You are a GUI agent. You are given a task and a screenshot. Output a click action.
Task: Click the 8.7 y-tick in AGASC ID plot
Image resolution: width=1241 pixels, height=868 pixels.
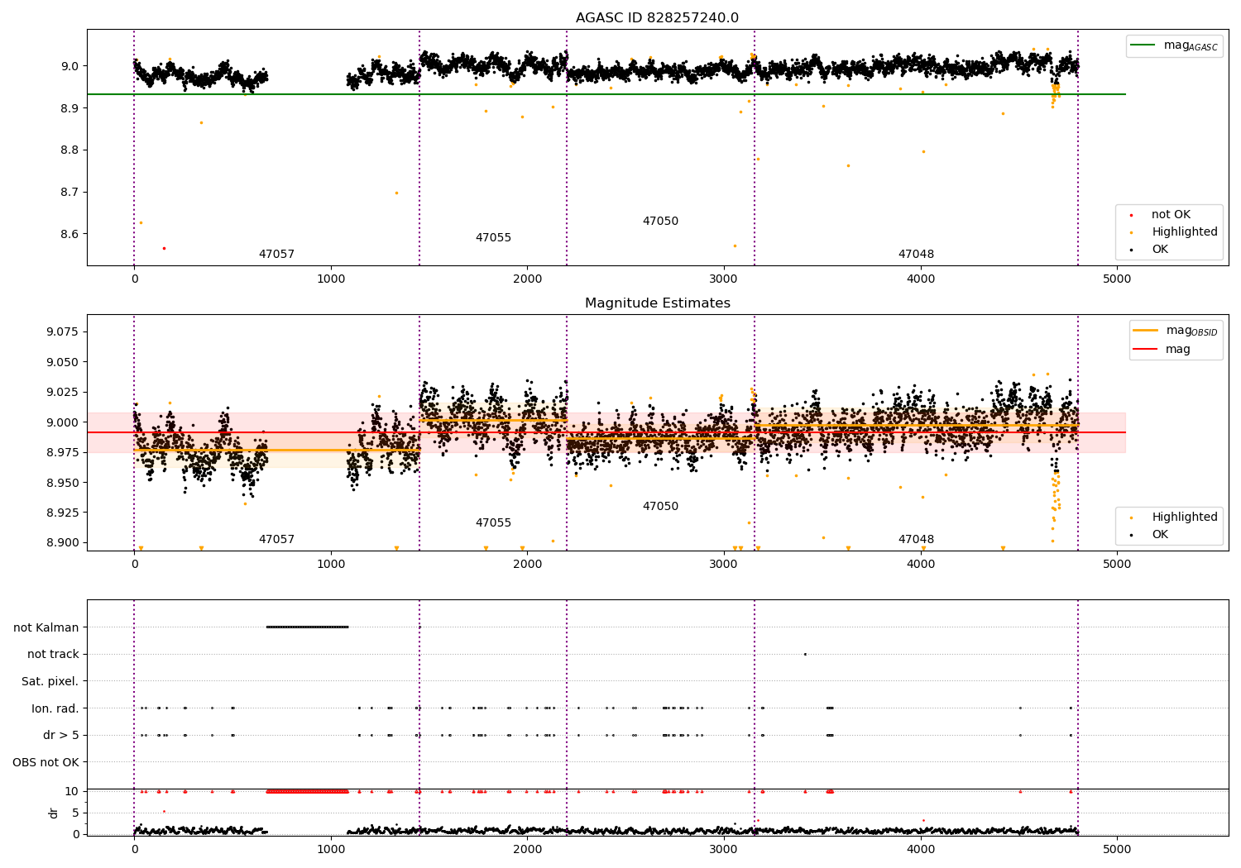[70, 193]
